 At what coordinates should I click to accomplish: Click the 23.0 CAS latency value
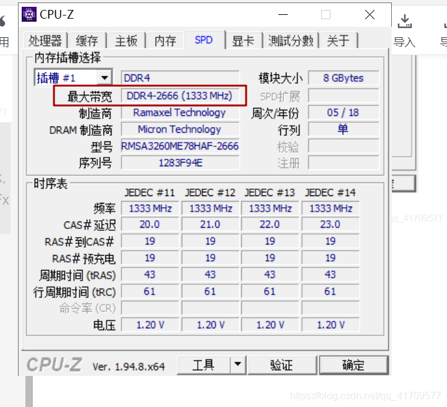click(x=330, y=225)
